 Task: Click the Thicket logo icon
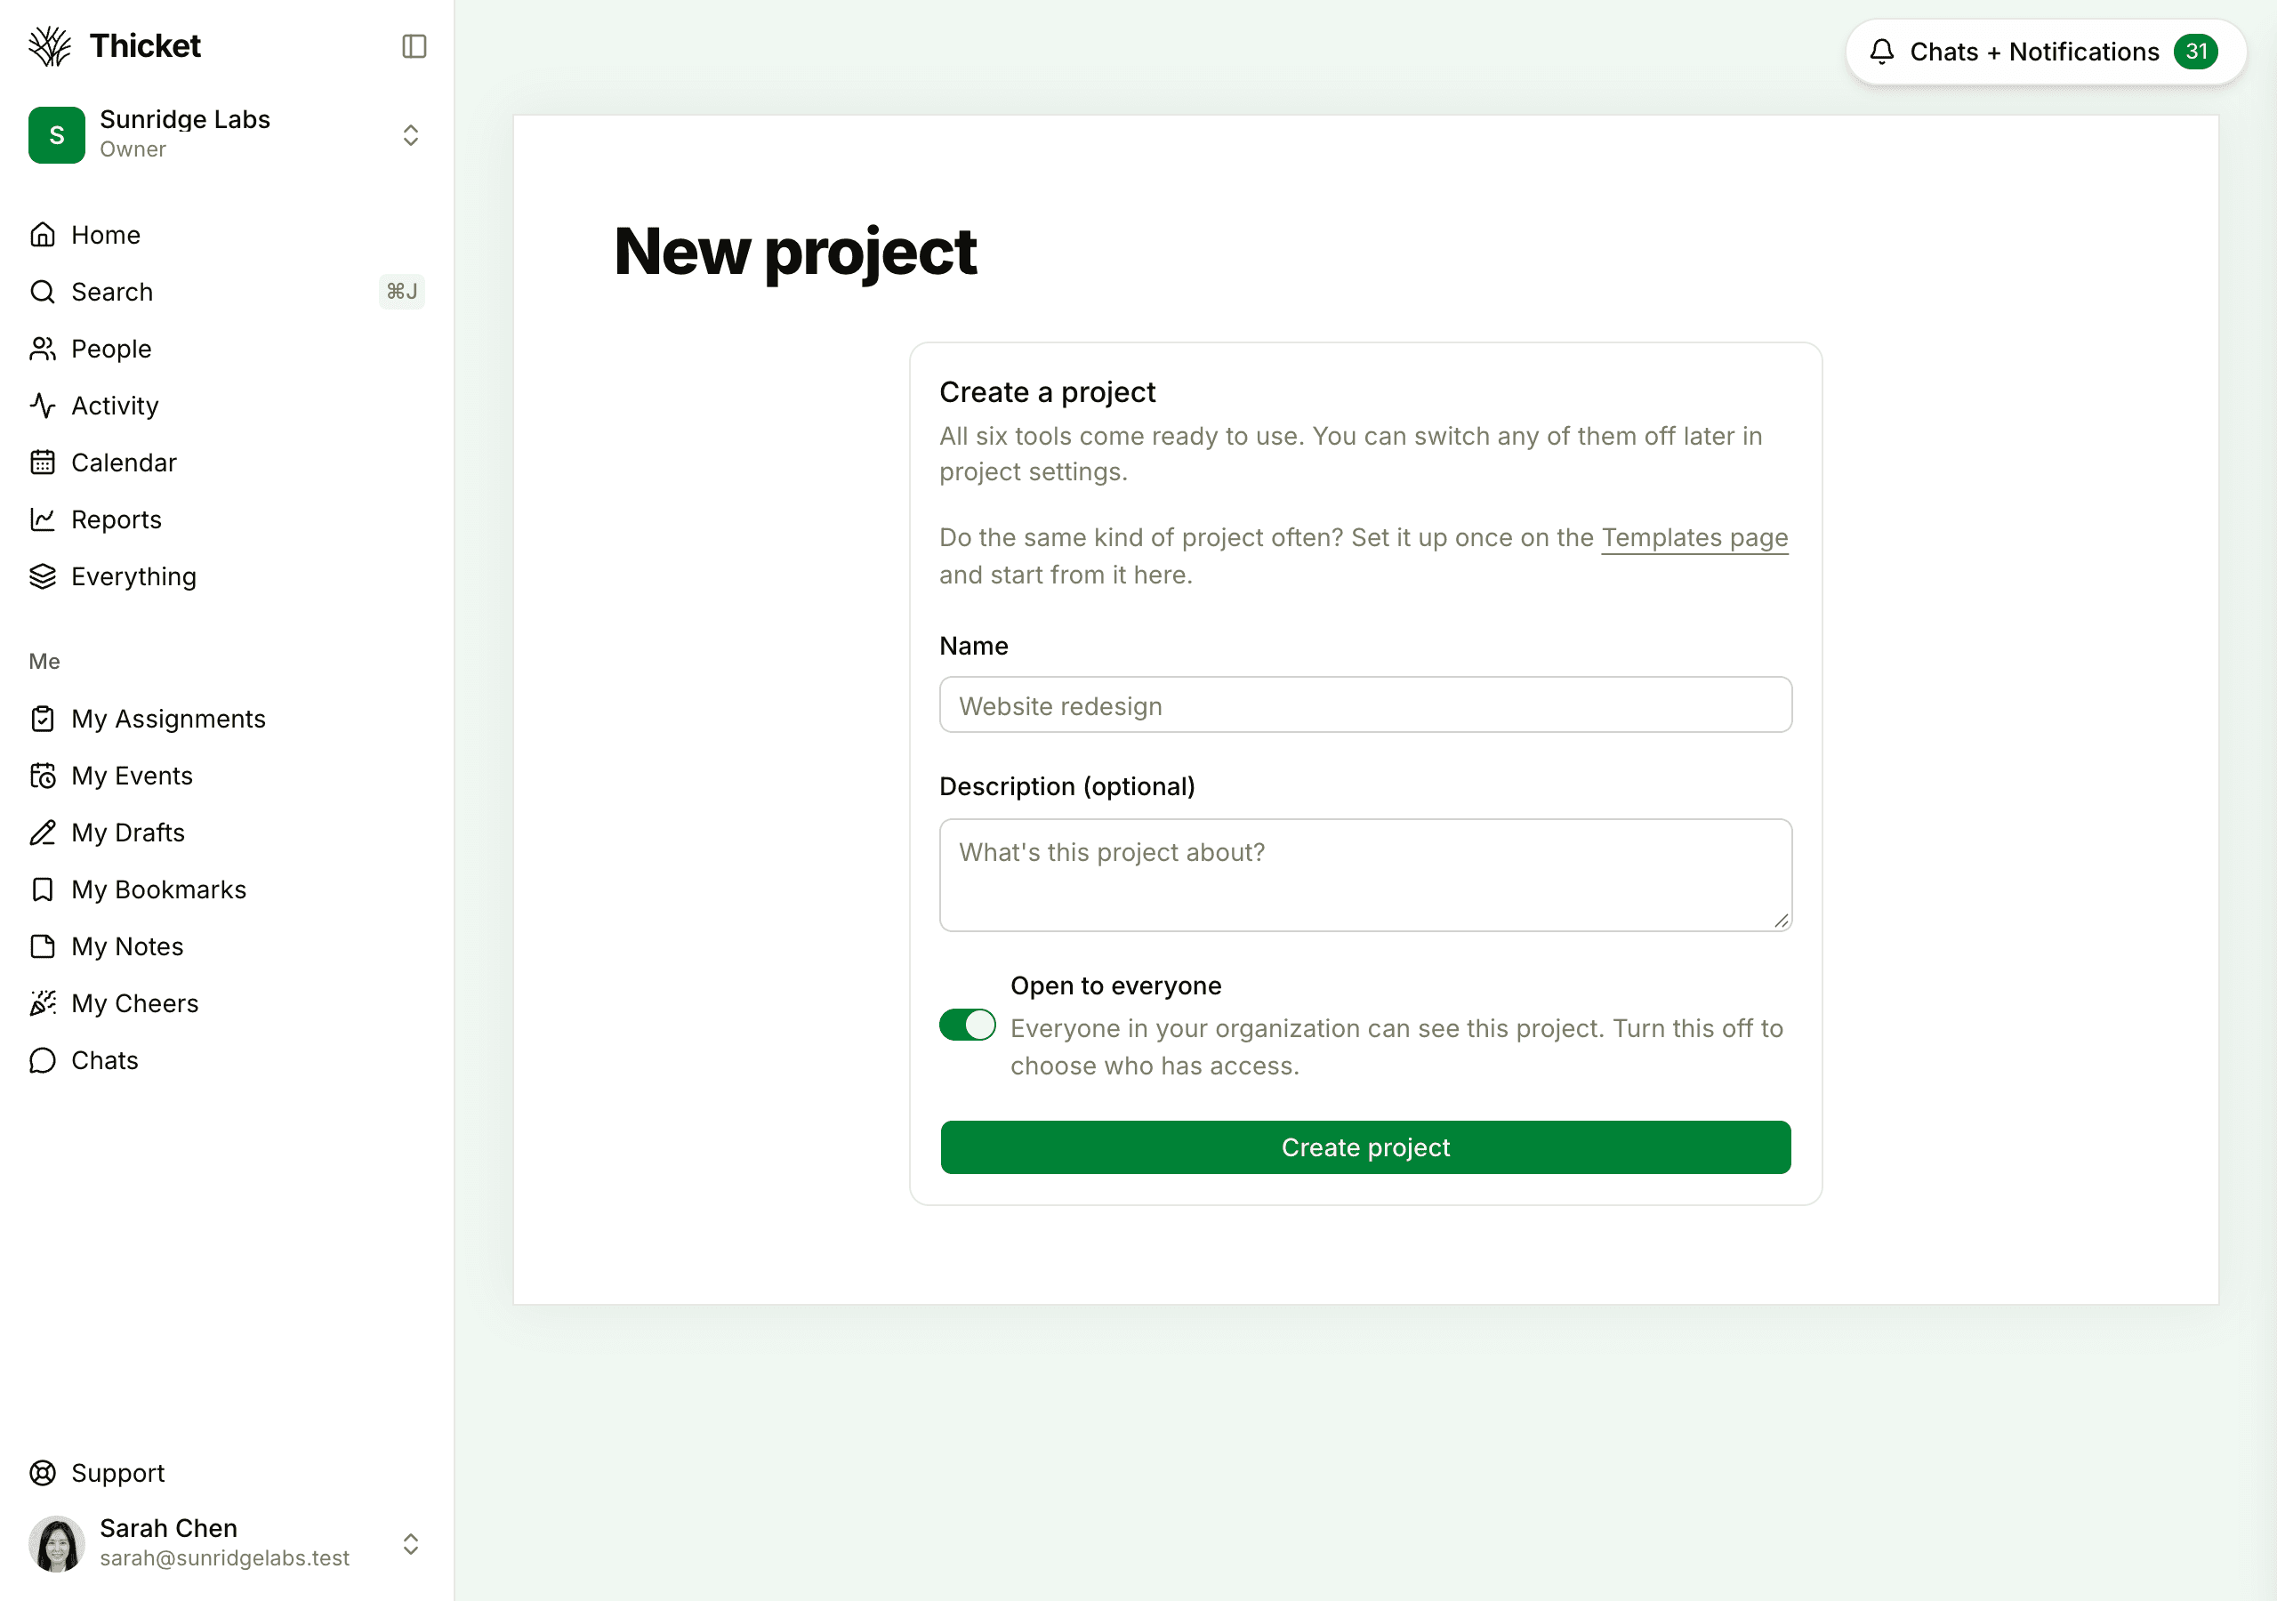(50, 46)
